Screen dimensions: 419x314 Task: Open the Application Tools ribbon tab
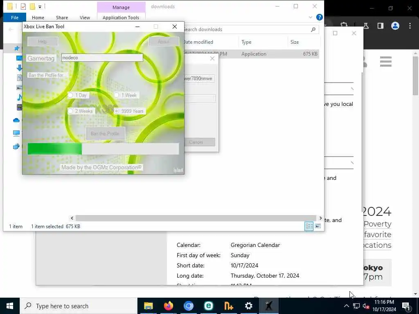click(121, 18)
